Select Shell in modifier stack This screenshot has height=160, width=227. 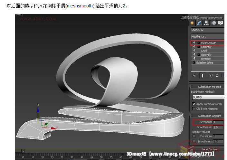click(204, 51)
